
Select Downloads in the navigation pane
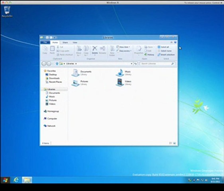(52, 78)
